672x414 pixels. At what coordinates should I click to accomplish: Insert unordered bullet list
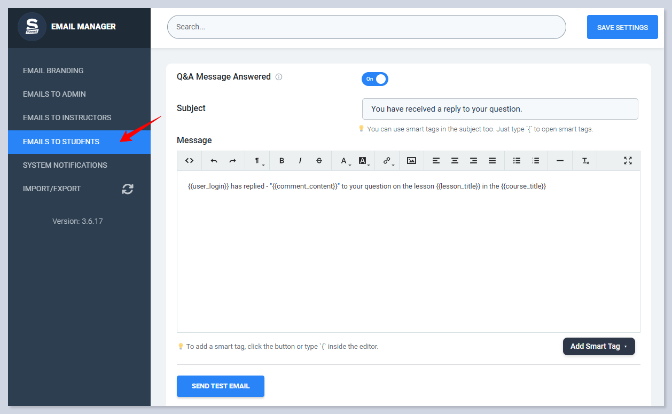click(x=517, y=161)
